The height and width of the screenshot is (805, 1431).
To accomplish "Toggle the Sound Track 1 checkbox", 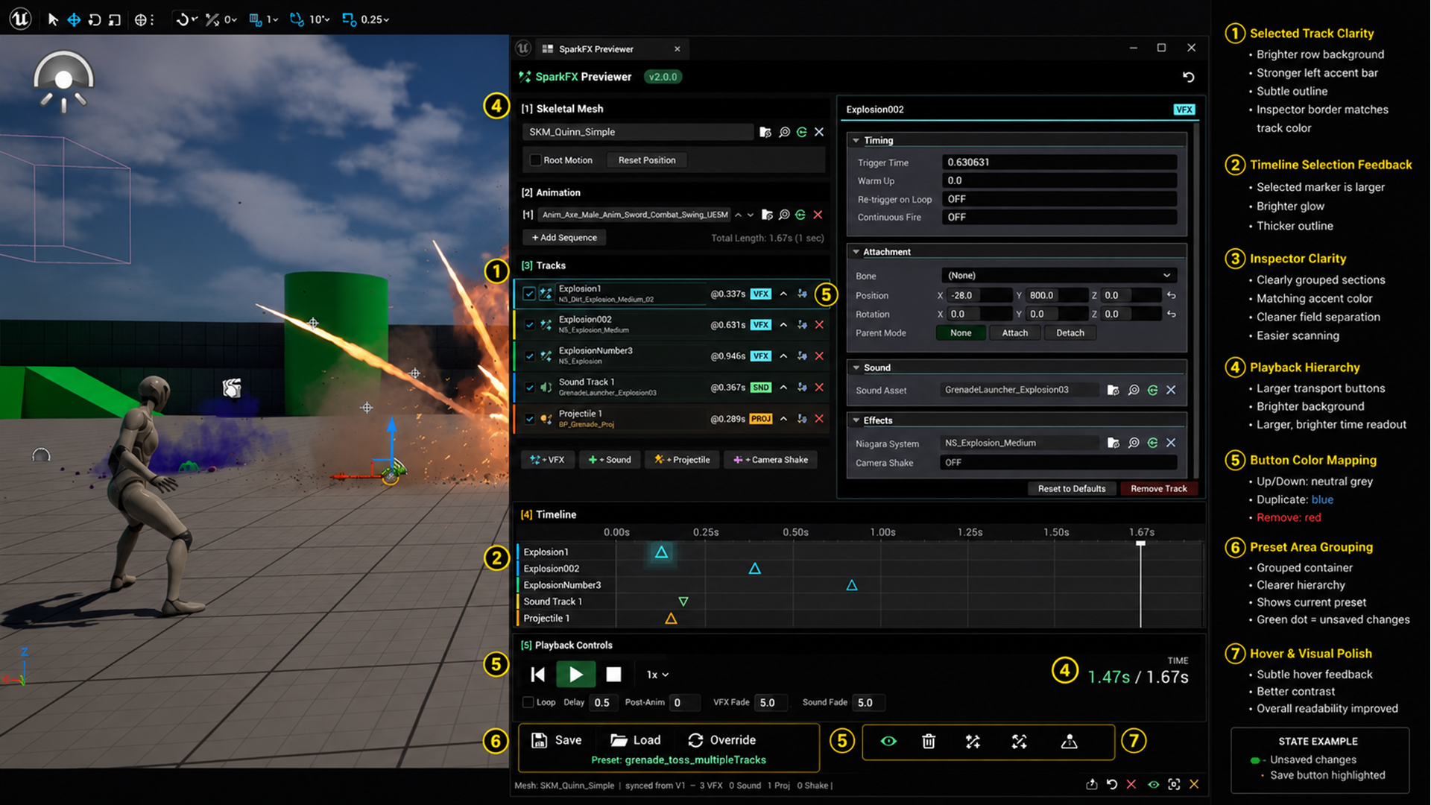I will [529, 388].
